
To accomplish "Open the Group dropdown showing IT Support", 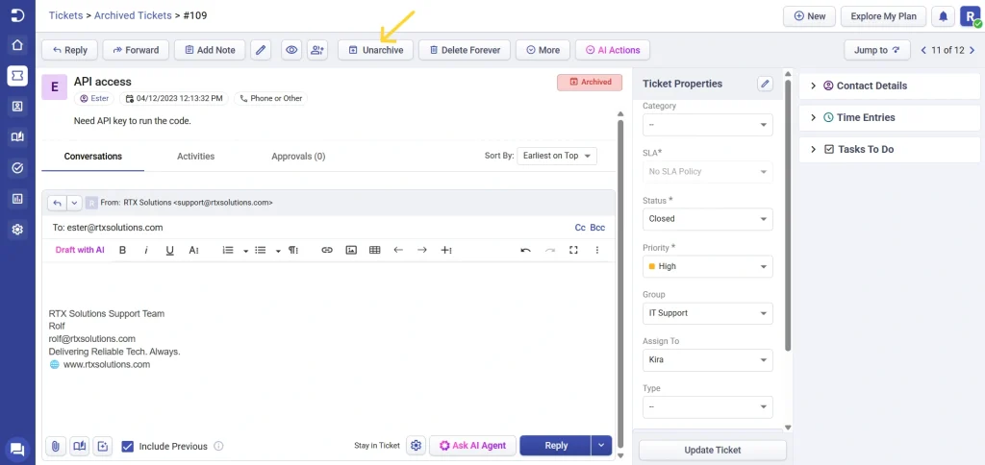I will pyautogui.click(x=707, y=313).
